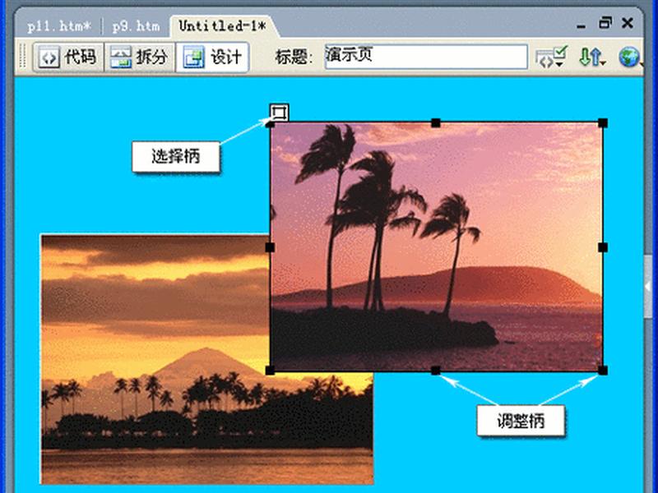Select the pink palm tree sunset image

pyautogui.click(x=437, y=246)
